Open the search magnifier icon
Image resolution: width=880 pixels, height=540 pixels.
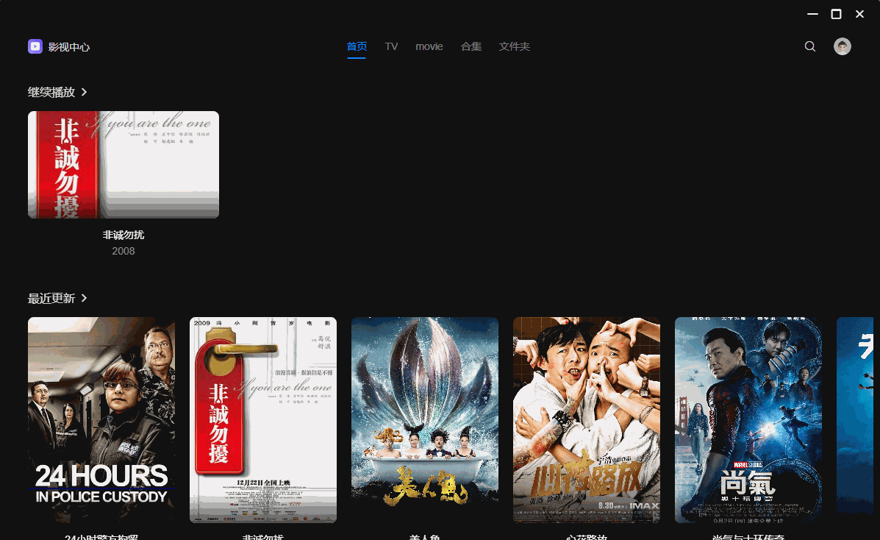pyautogui.click(x=810, y=46)
